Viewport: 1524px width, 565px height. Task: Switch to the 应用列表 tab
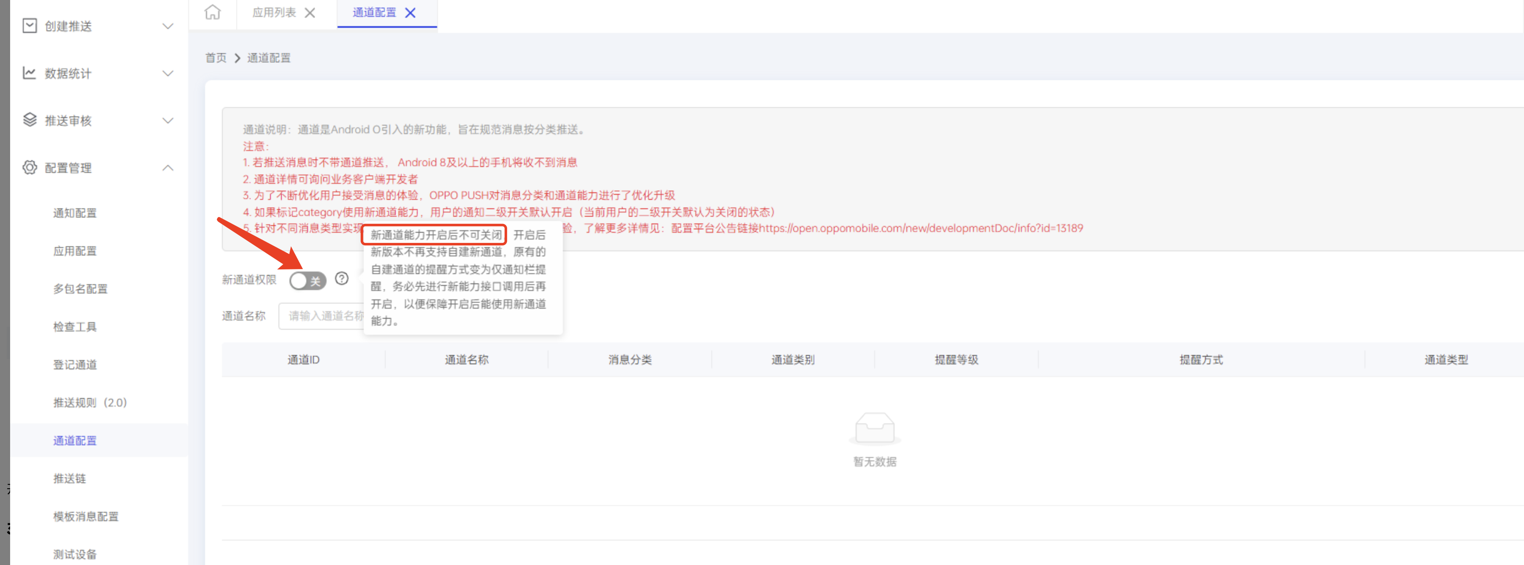274,12
